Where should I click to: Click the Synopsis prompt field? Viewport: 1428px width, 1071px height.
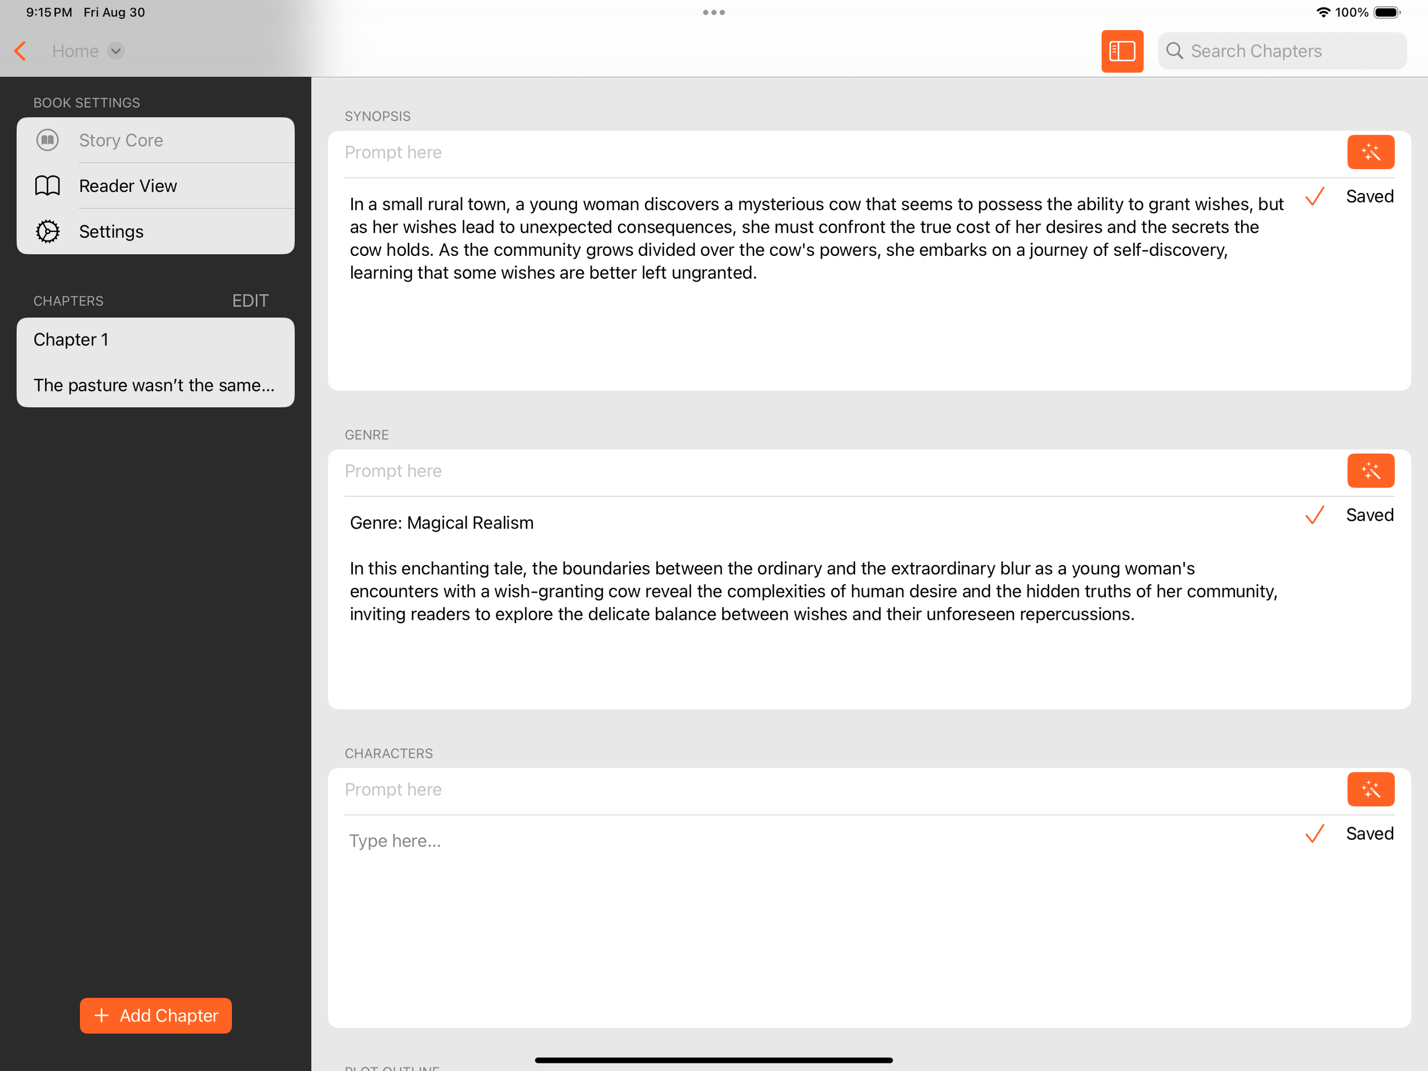click(x=839, y=153)
